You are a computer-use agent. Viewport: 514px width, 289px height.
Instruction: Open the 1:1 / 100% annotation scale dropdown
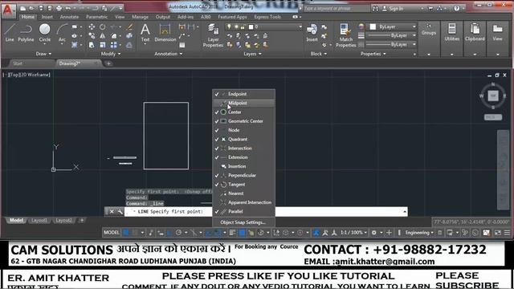click(353, 233)
